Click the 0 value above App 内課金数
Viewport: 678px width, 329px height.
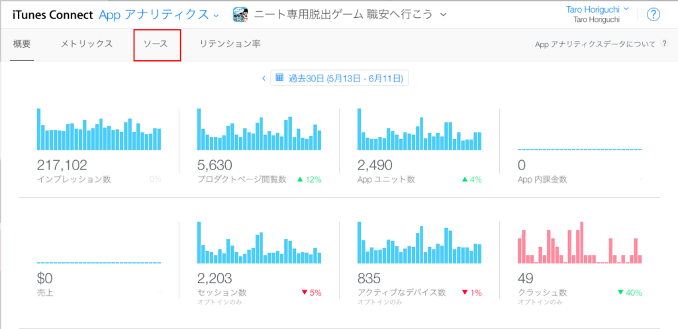pos(522,165)
